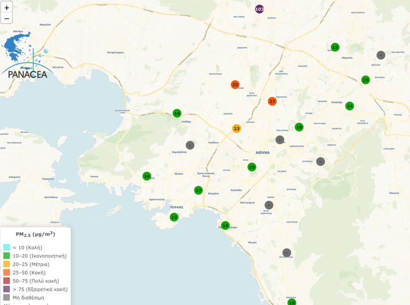Click the orange station marker showing 25
This screenshot has height=305, width=410.
235,84
